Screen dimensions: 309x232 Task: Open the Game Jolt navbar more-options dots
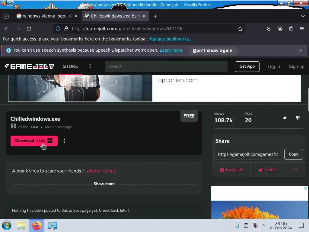click(x=90, y=66)
